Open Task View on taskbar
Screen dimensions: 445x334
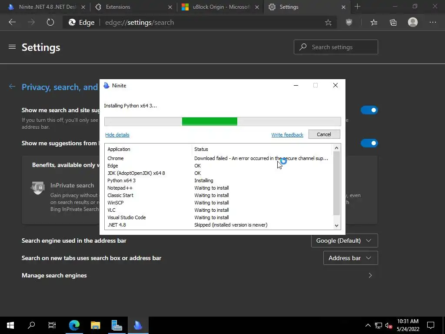[52, 325]
